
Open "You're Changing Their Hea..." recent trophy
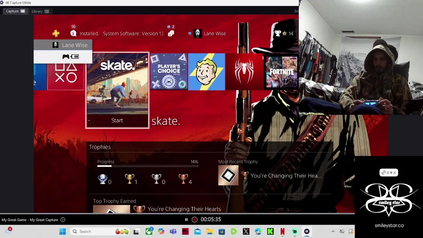(286, 176)
